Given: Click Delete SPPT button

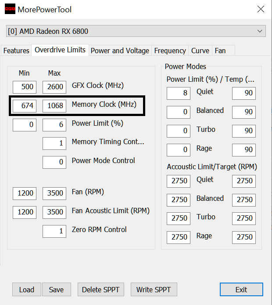Looking at the screenshot, I should (101, 290).
